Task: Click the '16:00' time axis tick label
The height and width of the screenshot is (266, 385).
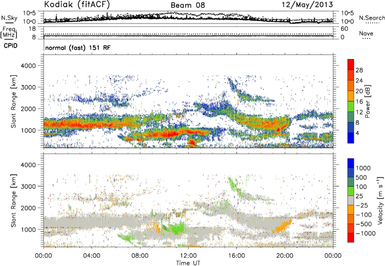Action: coord(236,256)
